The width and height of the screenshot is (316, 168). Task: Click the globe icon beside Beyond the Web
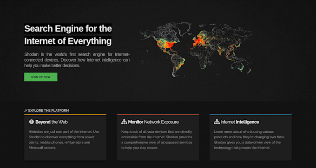pos(32,122)
